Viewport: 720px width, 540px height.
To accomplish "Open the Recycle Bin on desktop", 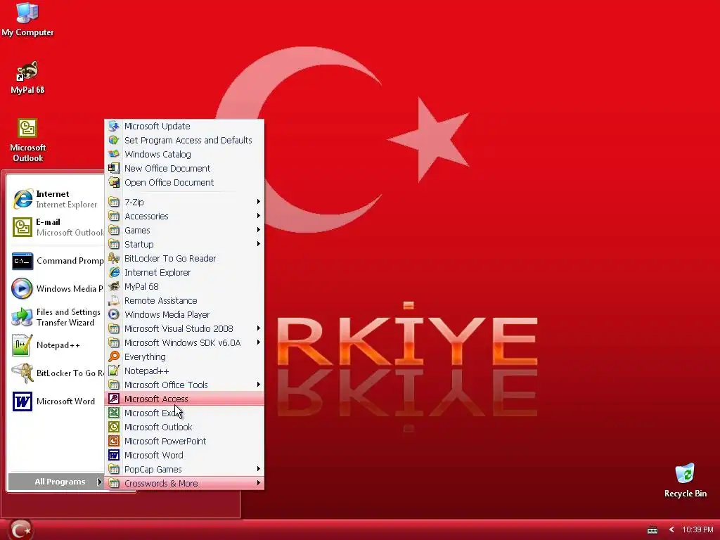I will point(685,481).
